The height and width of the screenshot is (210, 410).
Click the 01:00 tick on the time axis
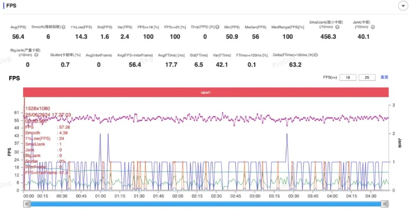(101, 196)
